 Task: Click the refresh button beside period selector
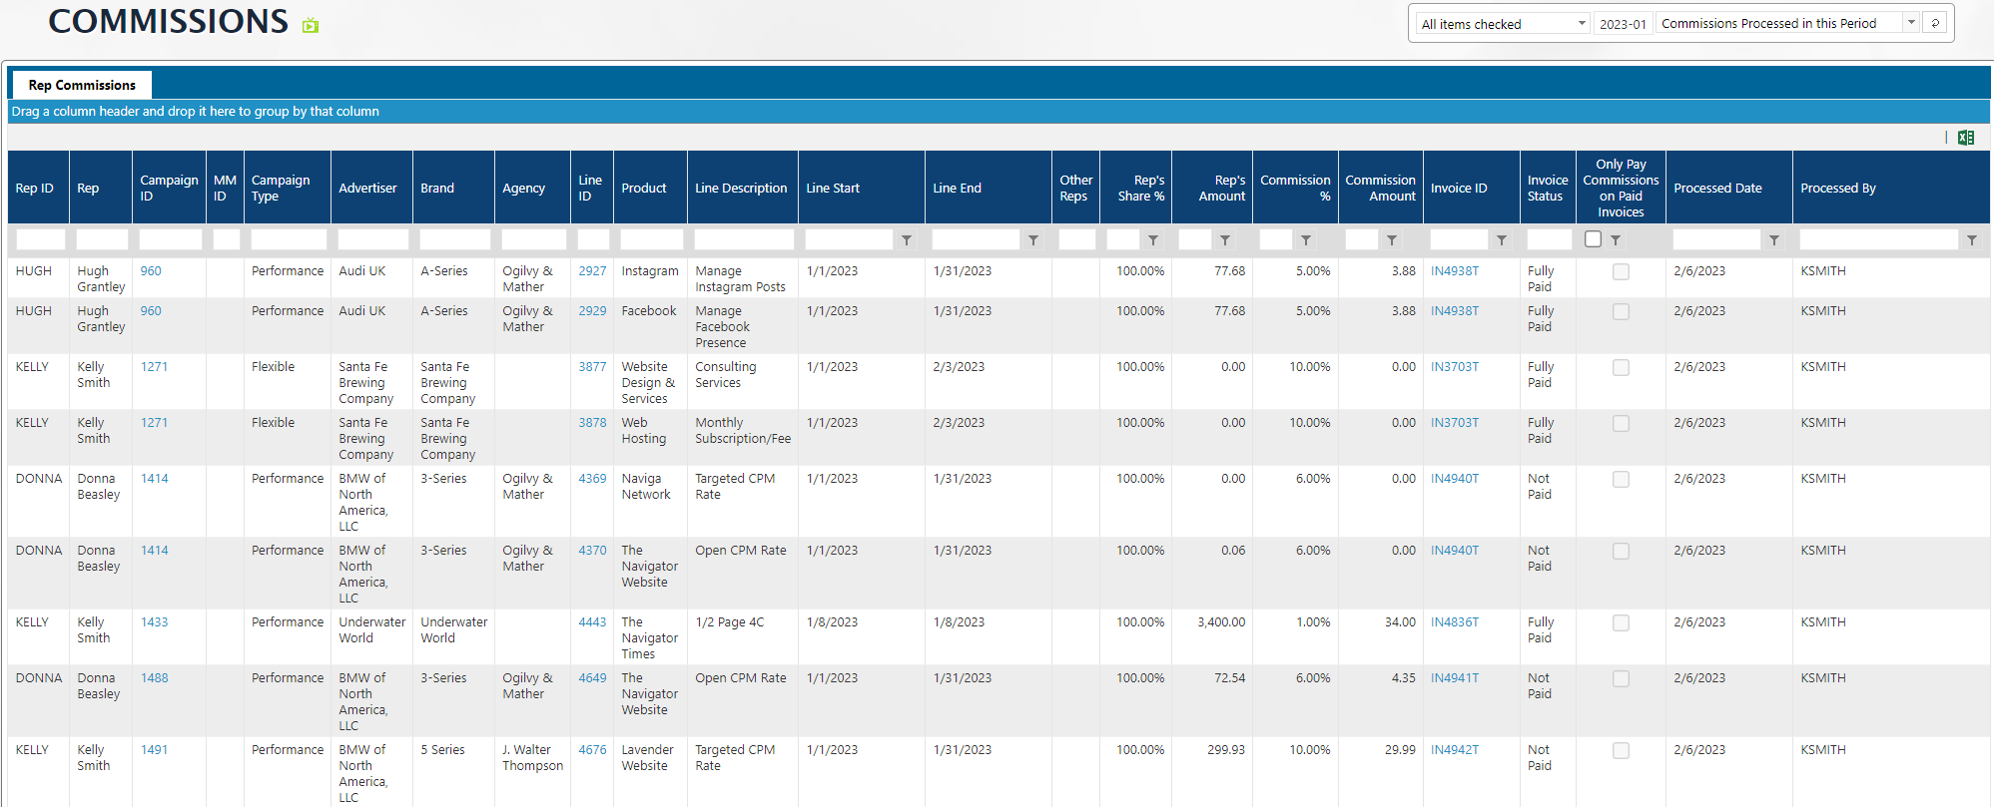[1935, 23]
